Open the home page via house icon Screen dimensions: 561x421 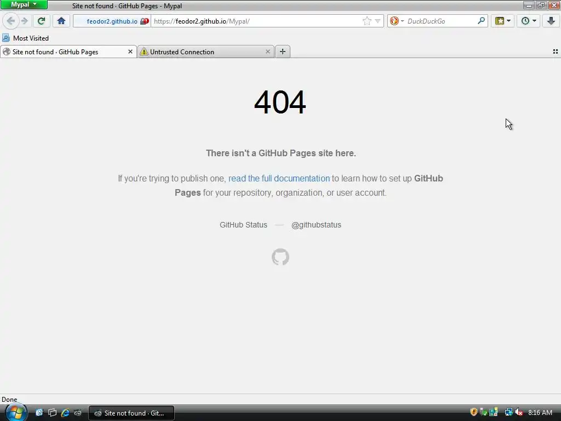coord(61,21)
